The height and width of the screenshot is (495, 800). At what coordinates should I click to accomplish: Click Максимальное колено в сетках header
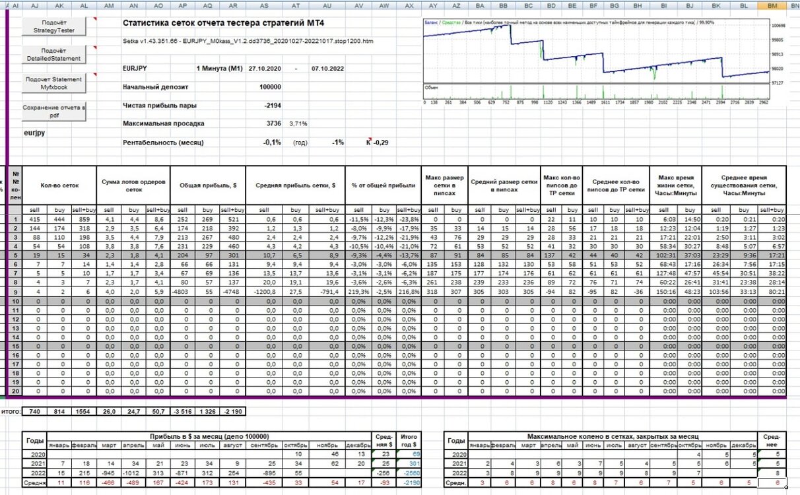(613, 437)
